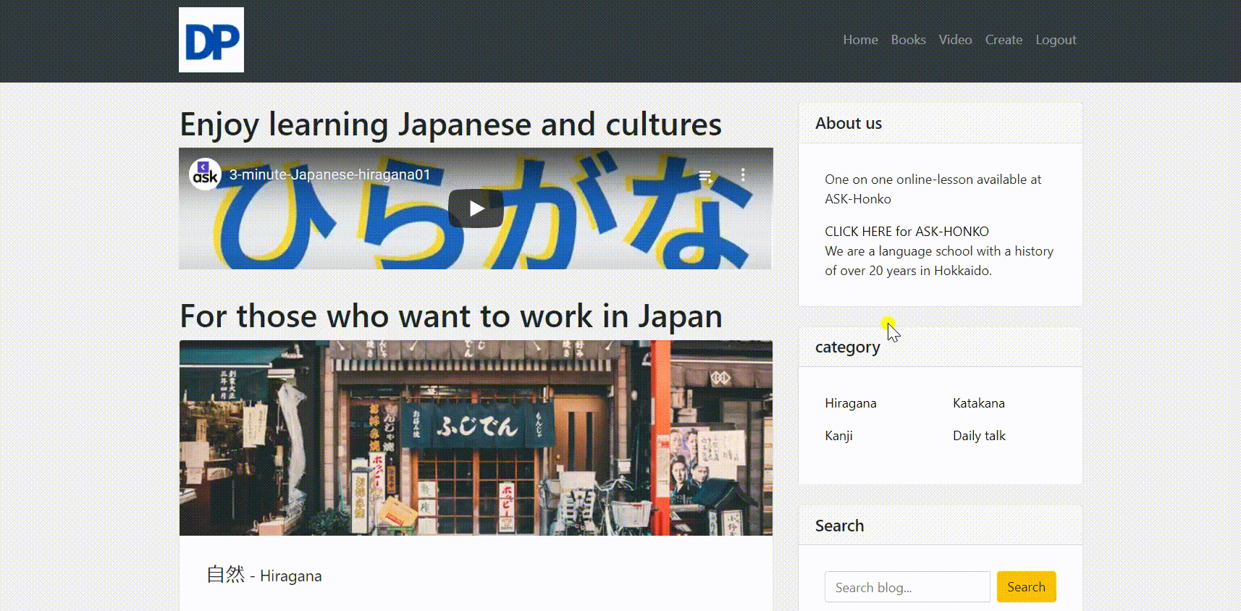
Task: Click 'For those who want to work in Japan' heading
Action: 451,316
